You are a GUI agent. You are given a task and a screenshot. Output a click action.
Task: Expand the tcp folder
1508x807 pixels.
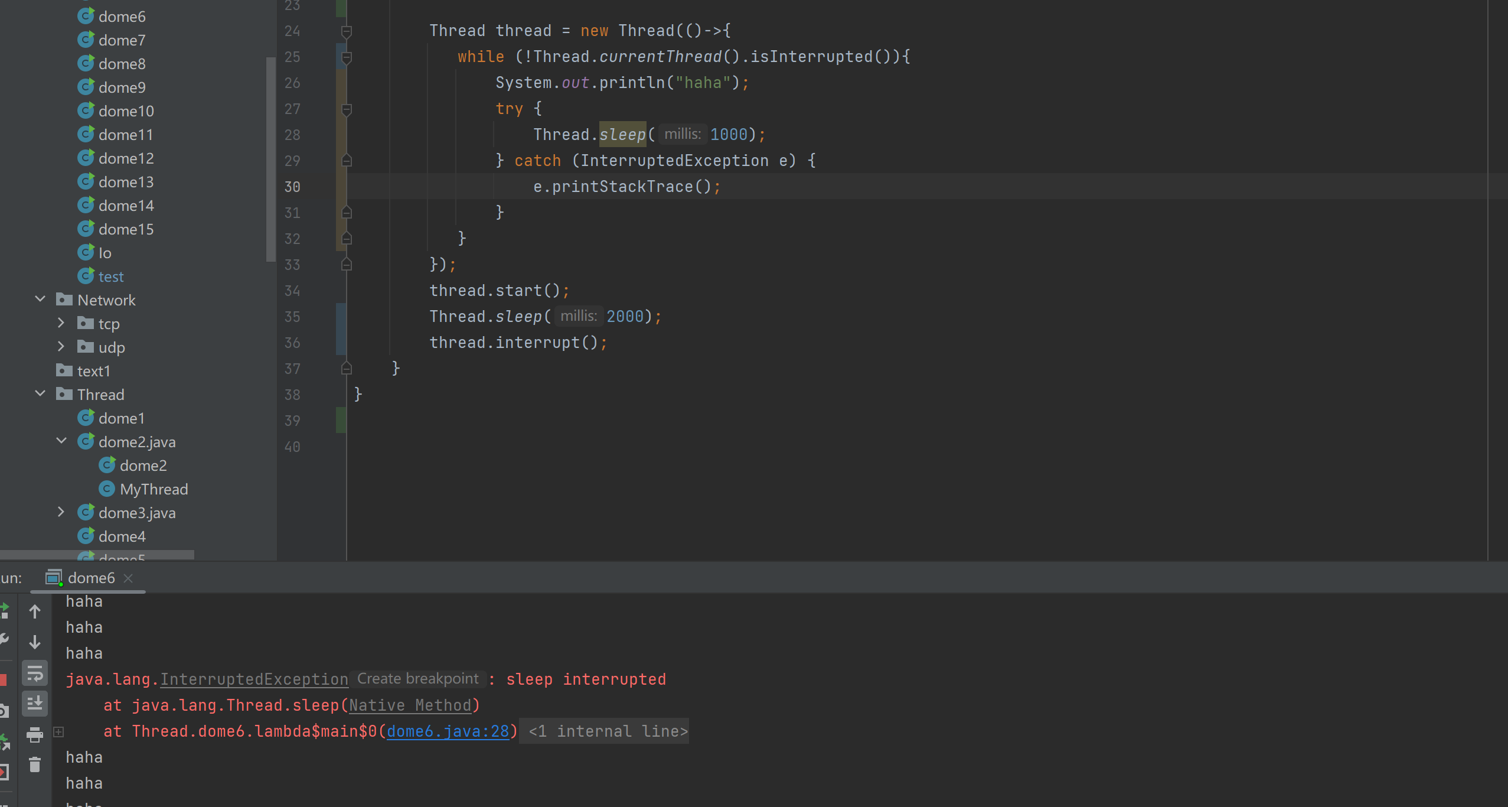tap(61, 323)
